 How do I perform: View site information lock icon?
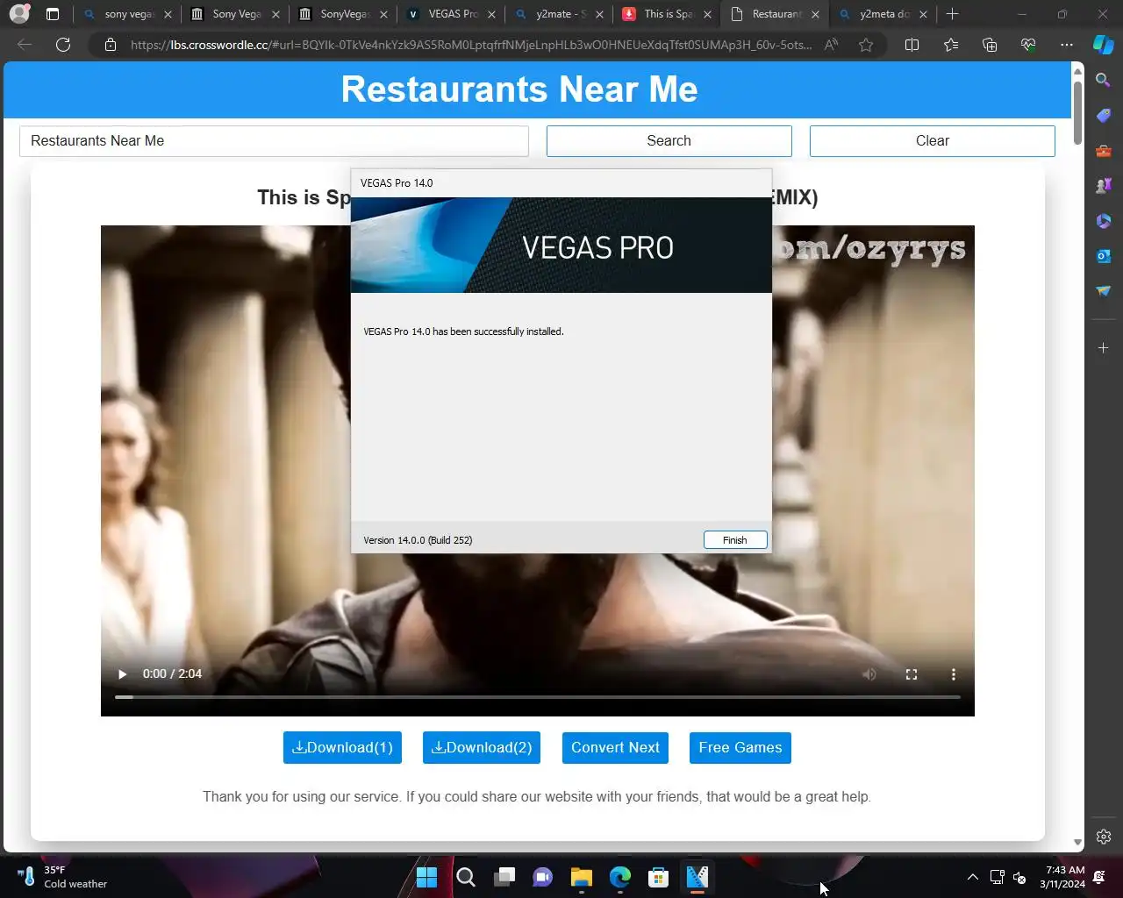point(111,45)
